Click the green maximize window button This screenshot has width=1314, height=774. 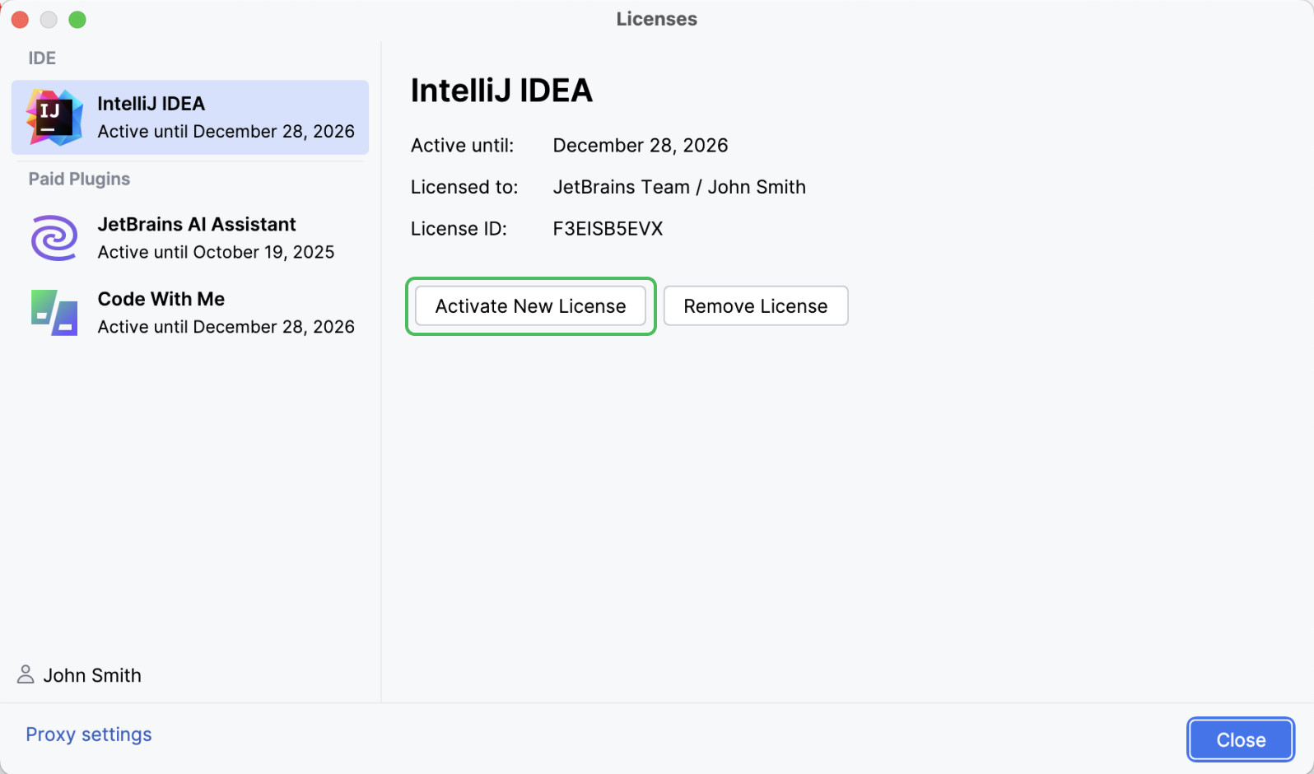click(77, 20)
